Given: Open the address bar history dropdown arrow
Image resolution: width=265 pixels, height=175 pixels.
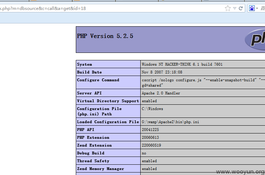Looking at the screenshot, I should tap(235, 8).
